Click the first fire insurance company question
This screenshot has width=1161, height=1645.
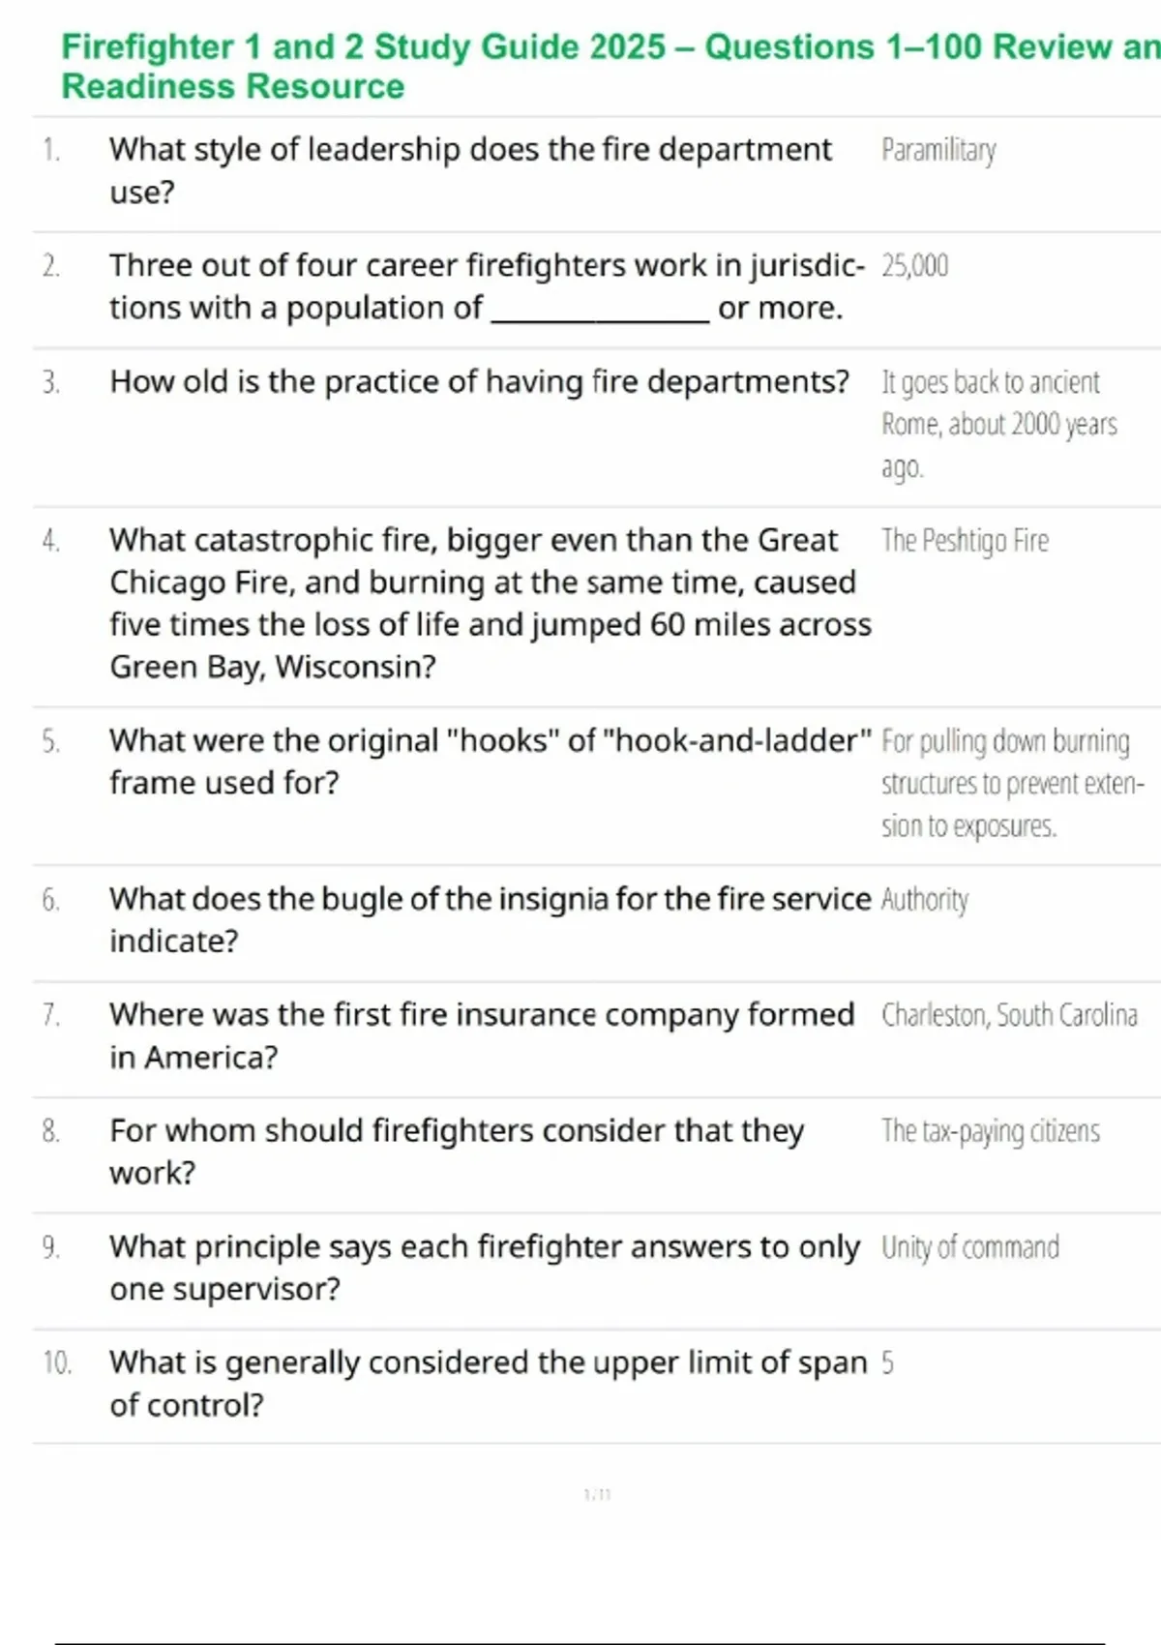click(x=482, y=1035)
